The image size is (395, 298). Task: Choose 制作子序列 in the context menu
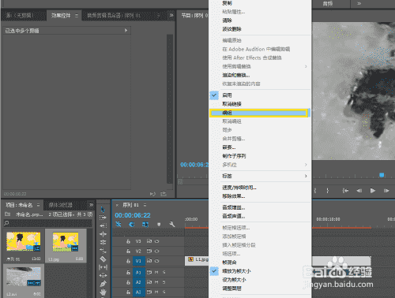(259, 156)
